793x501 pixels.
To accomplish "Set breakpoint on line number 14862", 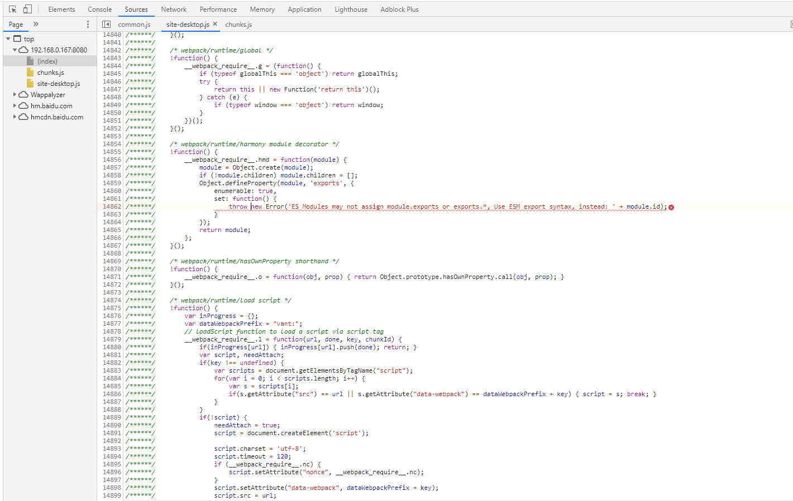I will pos(112,206).
